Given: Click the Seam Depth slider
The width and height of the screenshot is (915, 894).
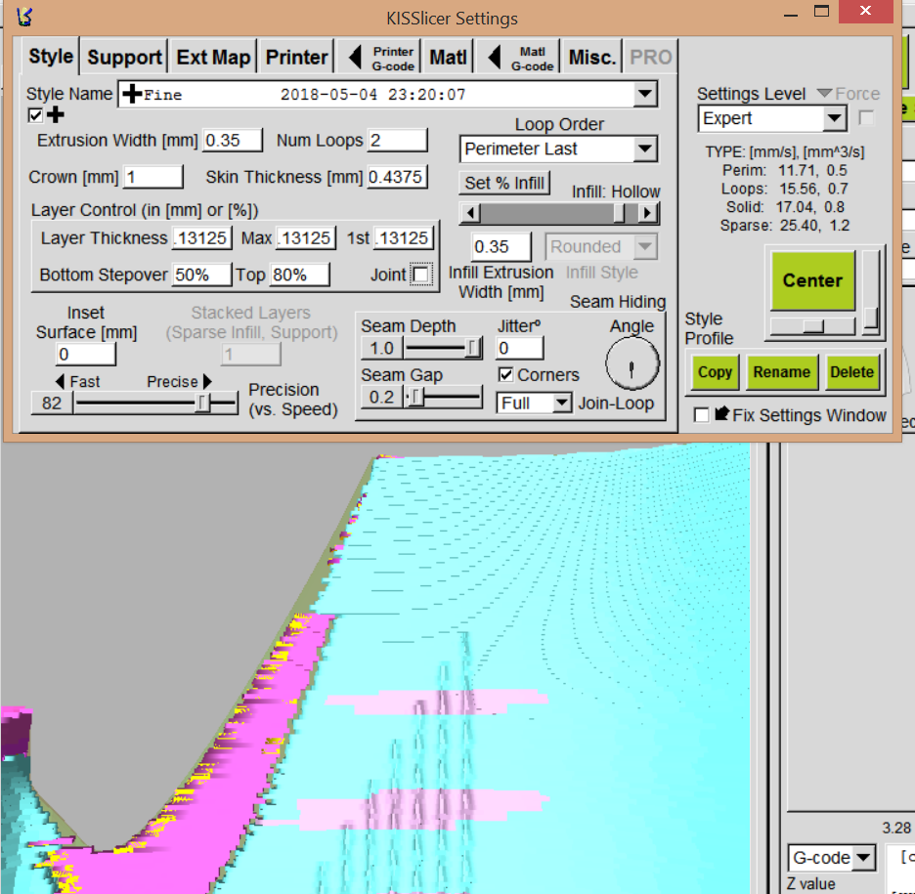Looking at the screenshot, I should pos(444,348).
